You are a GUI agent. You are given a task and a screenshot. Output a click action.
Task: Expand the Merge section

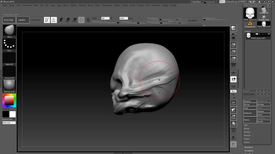[247, 128]
